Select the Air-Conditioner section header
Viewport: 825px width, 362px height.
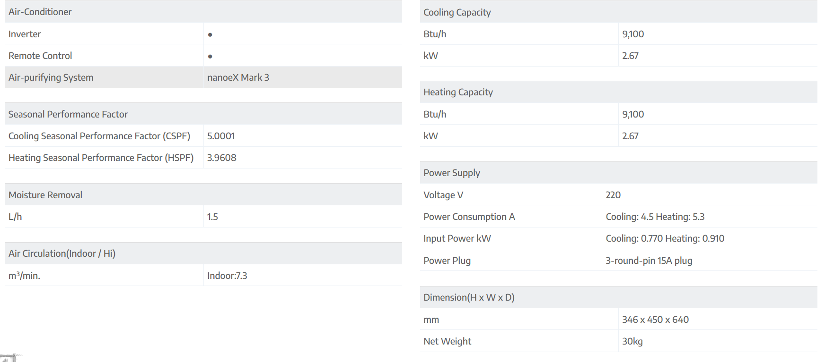coord(40,12)
